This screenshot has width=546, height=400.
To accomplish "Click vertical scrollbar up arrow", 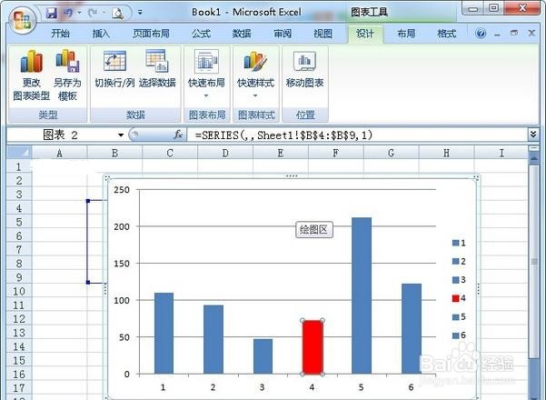I will [533, 158].
